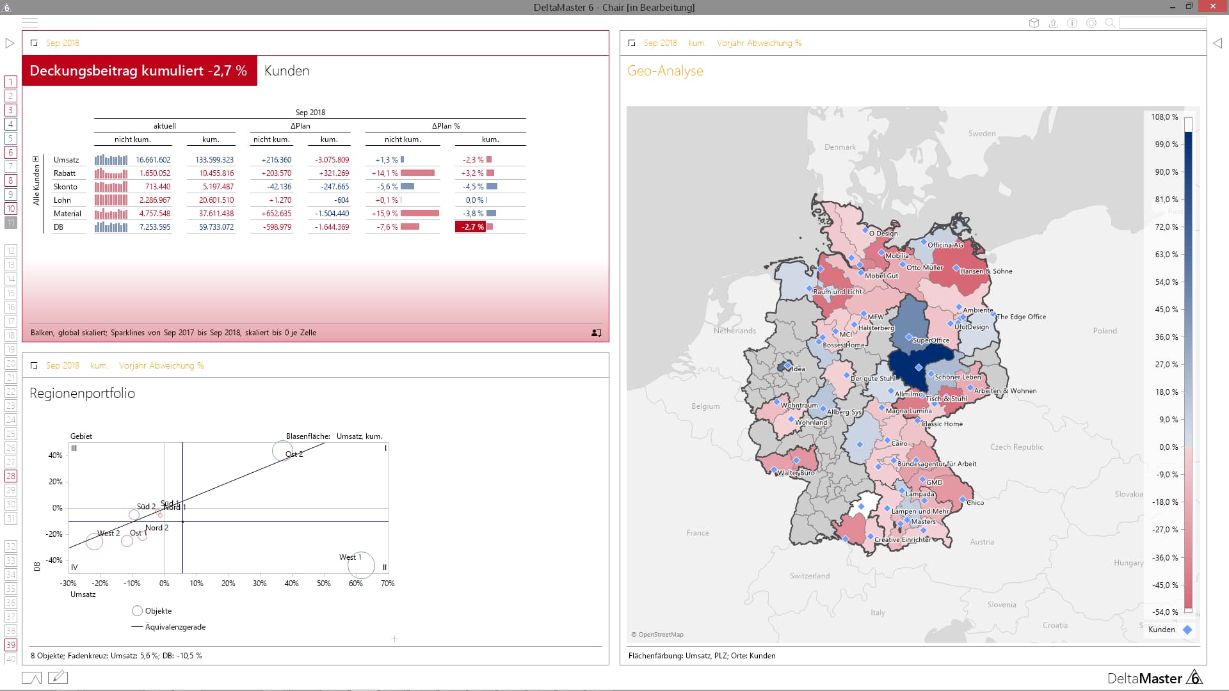
Task: Select the Material row label
Action: pyautogui.click(x=67, y=214)
